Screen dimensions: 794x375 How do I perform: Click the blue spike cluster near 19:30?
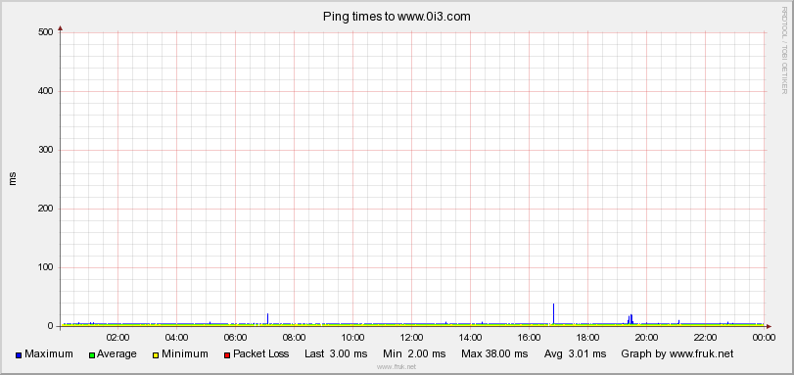[631, 319]
